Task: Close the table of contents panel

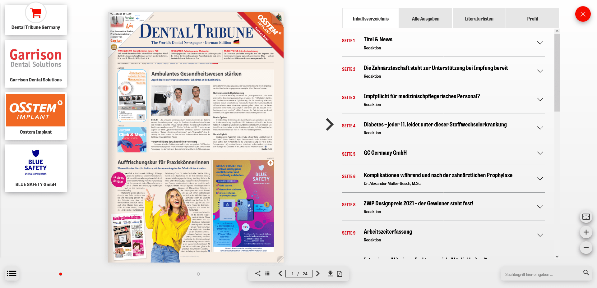Action: (x=583, y=14)
